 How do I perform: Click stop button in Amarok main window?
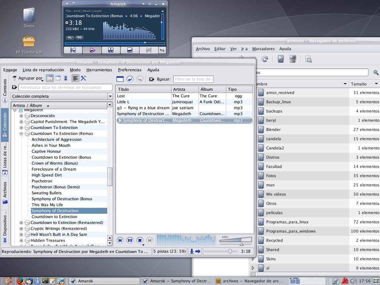tap(140, 240)
